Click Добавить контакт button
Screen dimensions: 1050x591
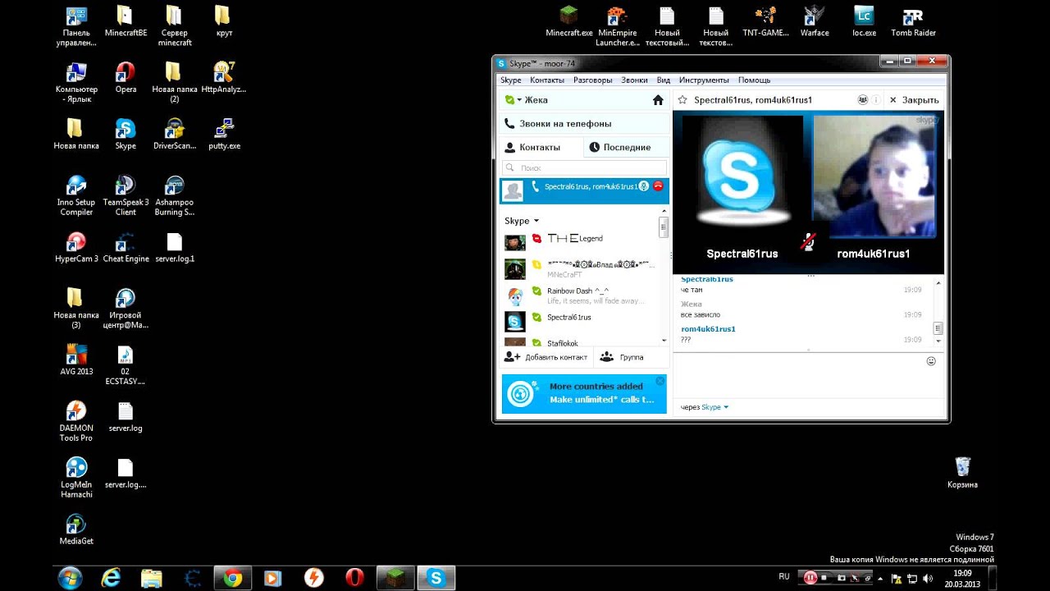click(x=546, y=357)
